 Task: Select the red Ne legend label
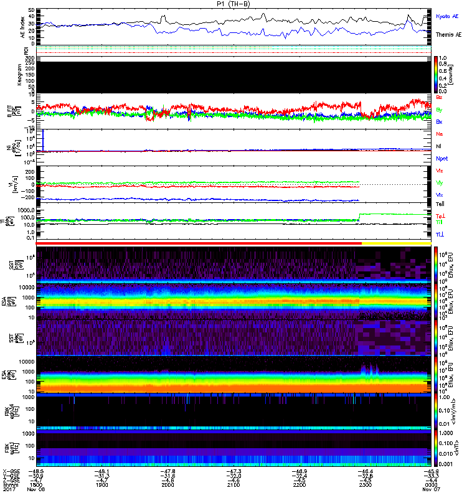[440, 134]
